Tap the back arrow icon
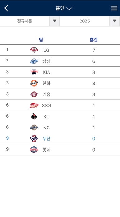Screen dimensions: 120x217 (x=6, y=8)
